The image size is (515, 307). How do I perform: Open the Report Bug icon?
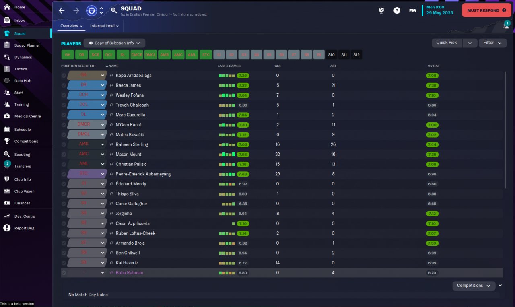pyautogui.click(x=7, y=228)
